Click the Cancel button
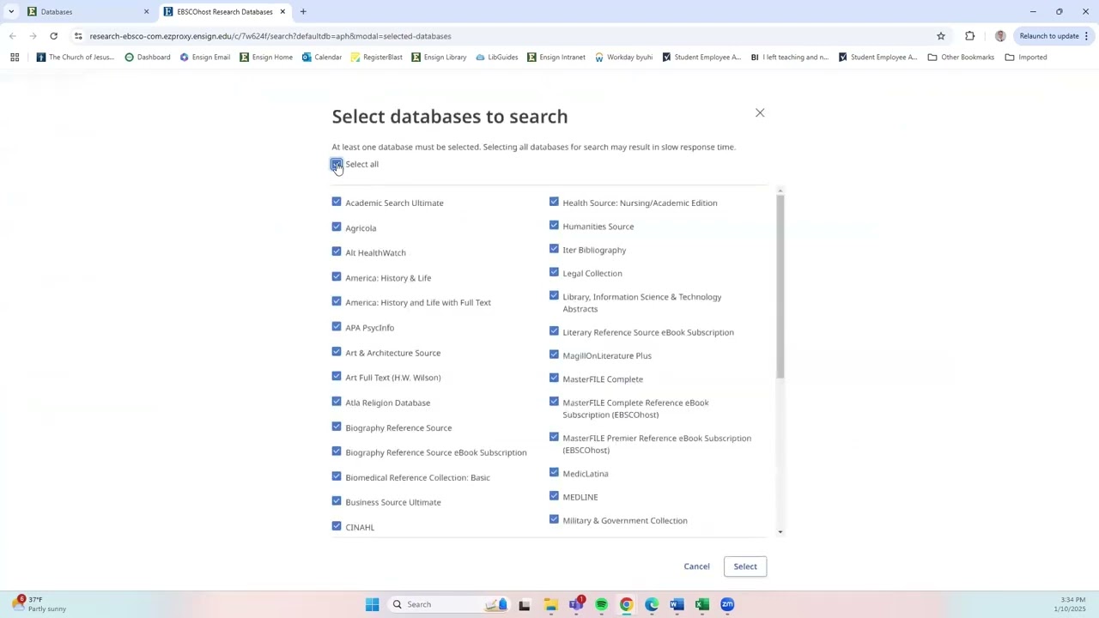Screen dimensions: 1099x618 point(696,566)
